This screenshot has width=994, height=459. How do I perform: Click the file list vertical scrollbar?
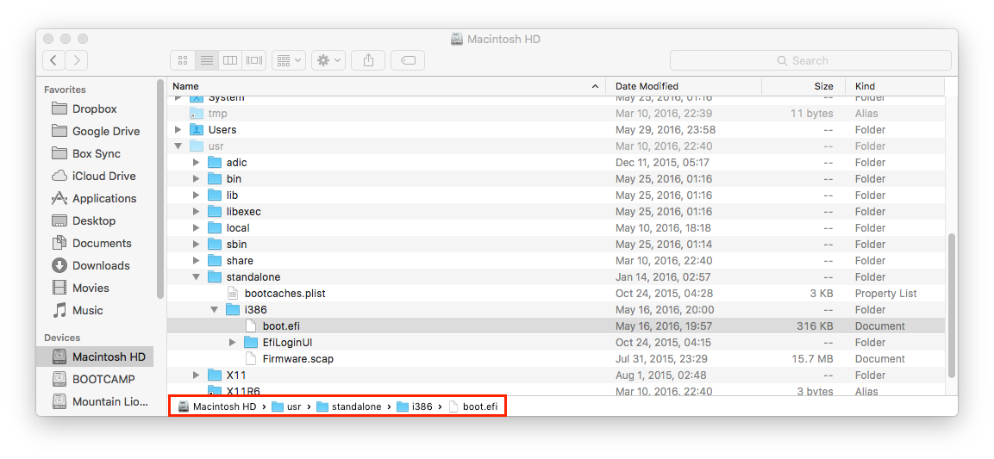coord(952,305)
